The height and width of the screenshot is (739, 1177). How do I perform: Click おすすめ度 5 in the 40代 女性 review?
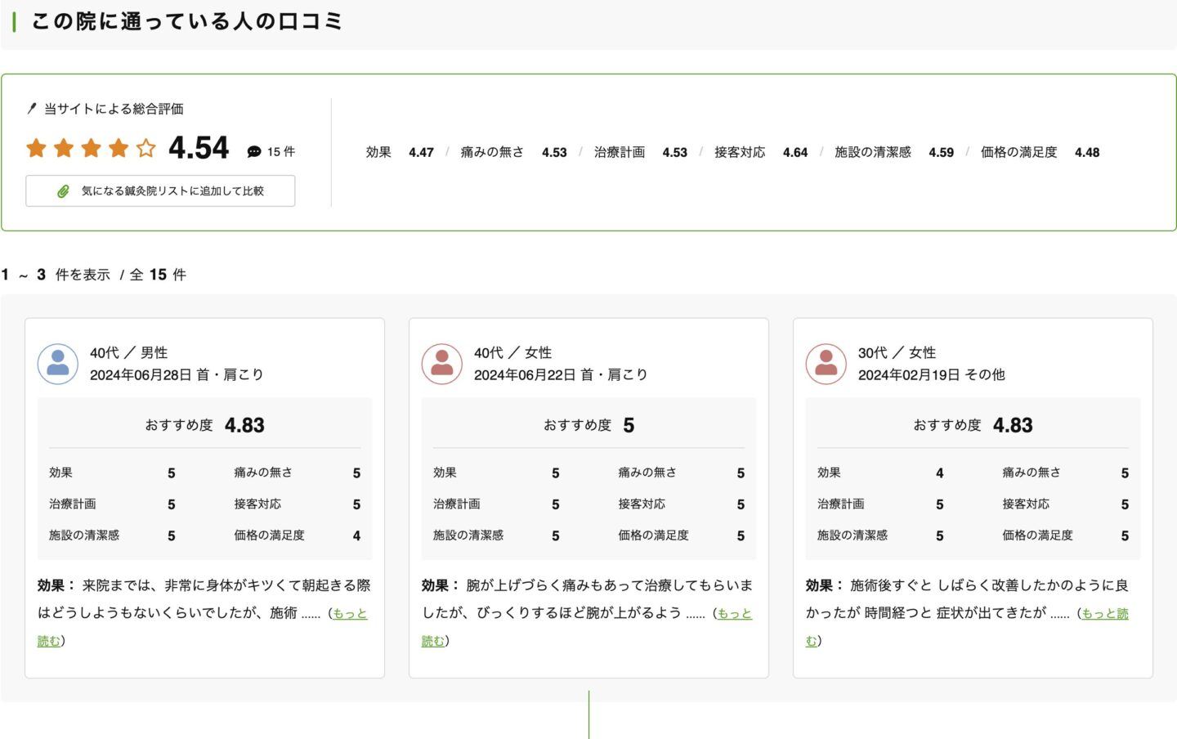click(x=588, y=425)
